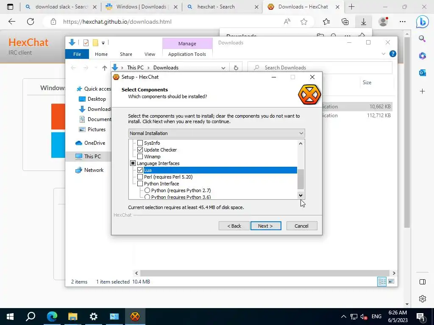Expand Explorer ribbon chevron
The width and height of the screenshot is (434, 325).
383,54
